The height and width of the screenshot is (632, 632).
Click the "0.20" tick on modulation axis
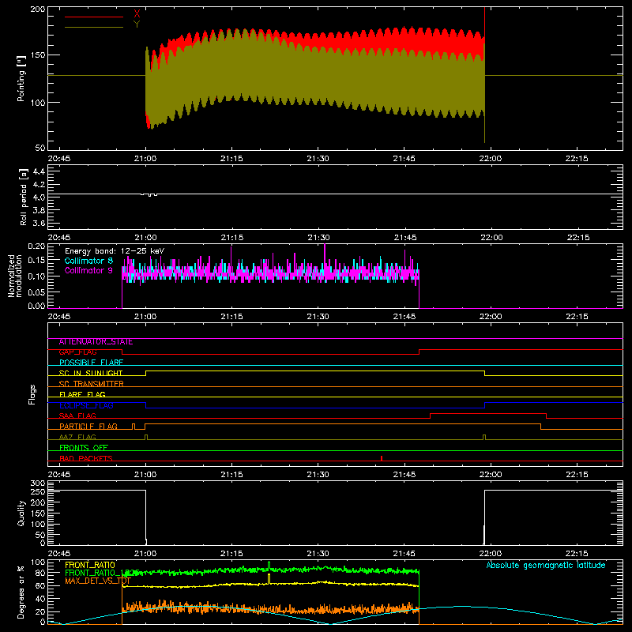pyautogui.click(x=36, y=246)
